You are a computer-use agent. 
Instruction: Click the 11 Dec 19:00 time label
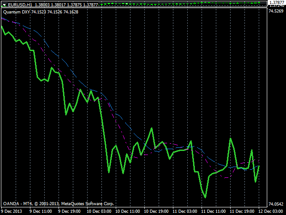(241, 211)
